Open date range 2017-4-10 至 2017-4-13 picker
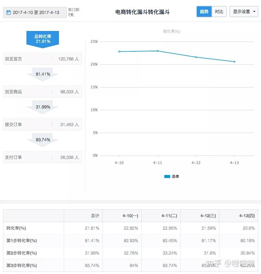Viewport: 261px width, 274px height. pyautogui.click(x=35, y=12)
